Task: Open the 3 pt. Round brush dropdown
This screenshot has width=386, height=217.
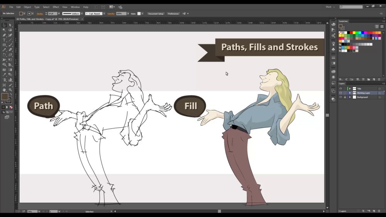Action: [104, 14]
